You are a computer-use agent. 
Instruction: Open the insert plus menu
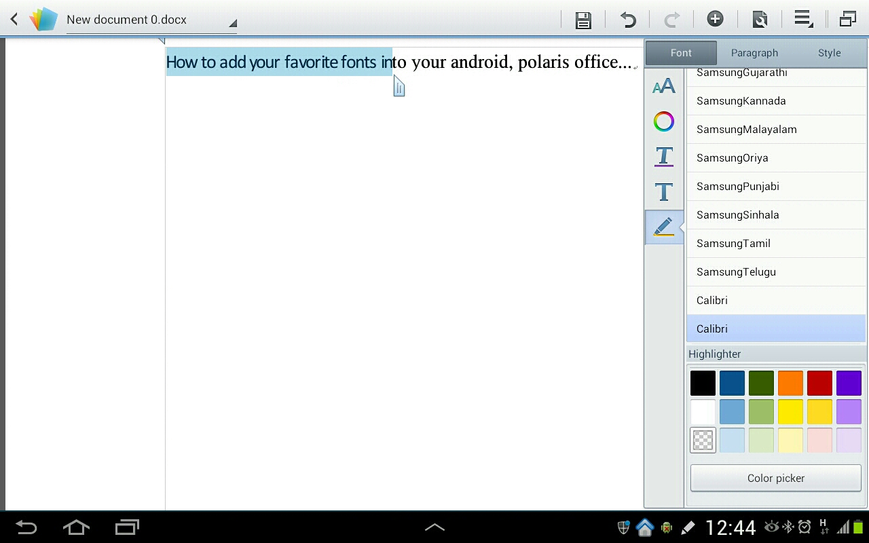coord(715,19)
